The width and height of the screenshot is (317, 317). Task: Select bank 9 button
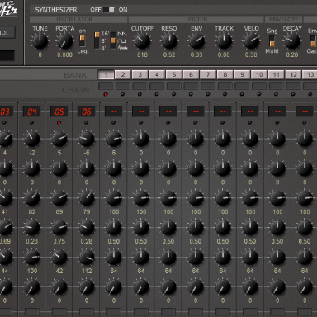(x=243, y=75)
